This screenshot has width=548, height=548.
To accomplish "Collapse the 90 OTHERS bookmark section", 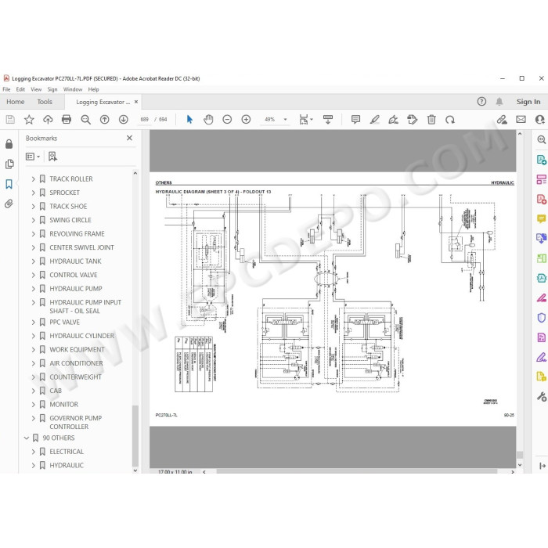I will click(27, 438).
